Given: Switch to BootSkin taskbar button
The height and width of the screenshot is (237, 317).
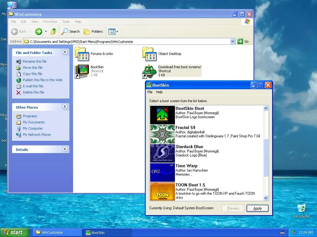Looking at the screenshot, I should (107, 233).
